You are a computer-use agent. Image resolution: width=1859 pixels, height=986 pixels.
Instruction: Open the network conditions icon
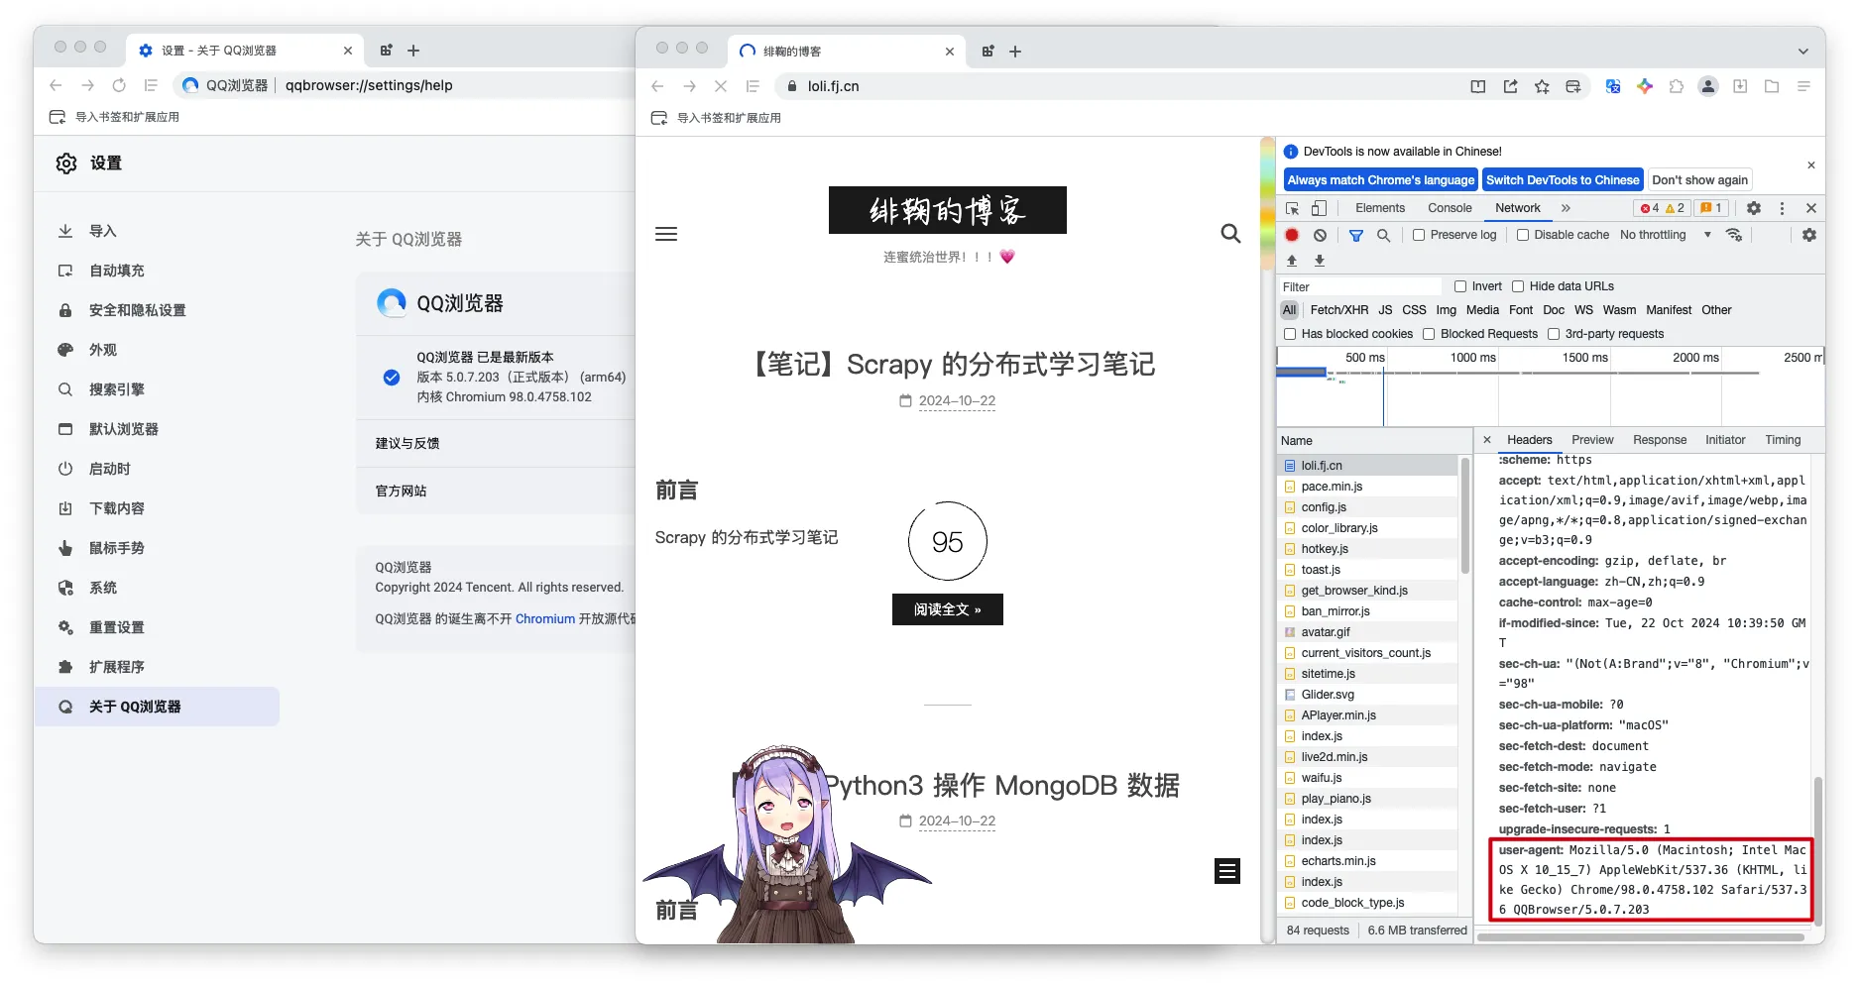coord(1734,235)
